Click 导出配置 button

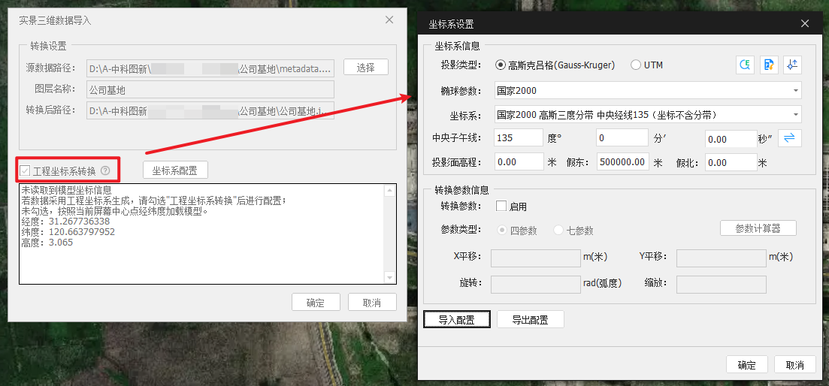coord(530,320)
